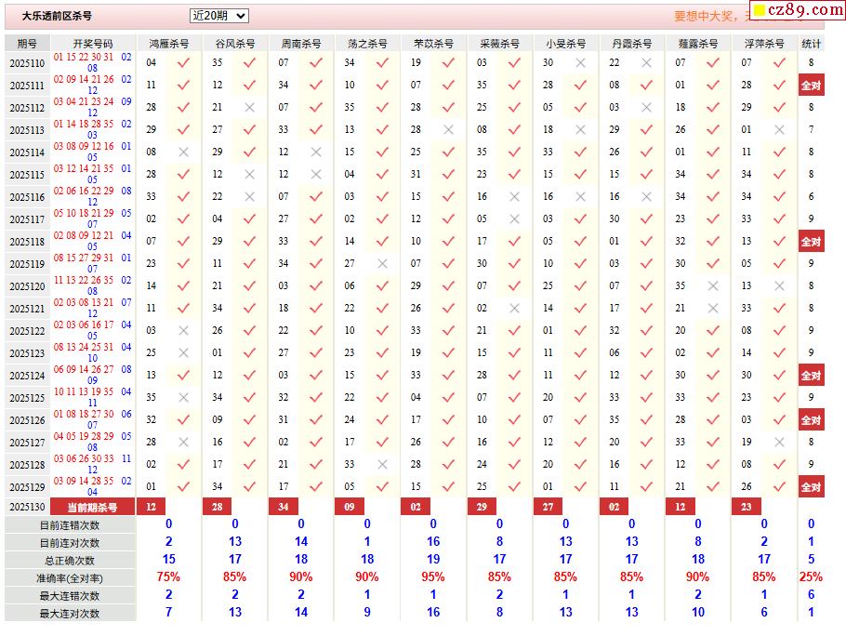Screen dimensions: 846x636
Task: Select the 开奖号码 column header
Action: tap(93, 44)
